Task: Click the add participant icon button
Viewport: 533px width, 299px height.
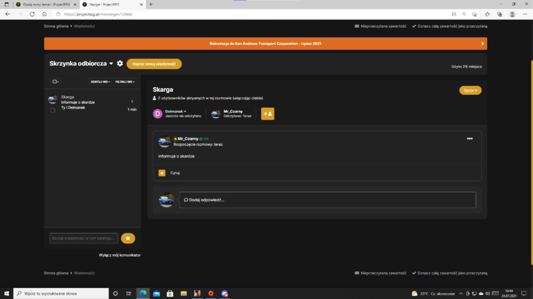Action: coord(268,114)
